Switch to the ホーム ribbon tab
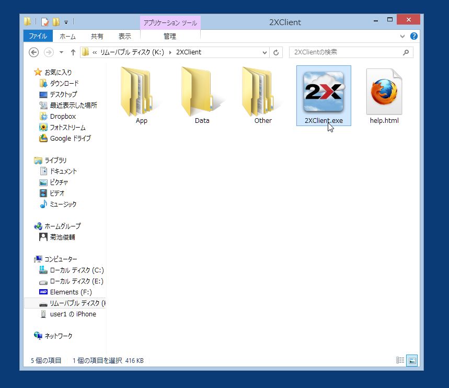Screen dimensions: 449x388 pos(67,37)
